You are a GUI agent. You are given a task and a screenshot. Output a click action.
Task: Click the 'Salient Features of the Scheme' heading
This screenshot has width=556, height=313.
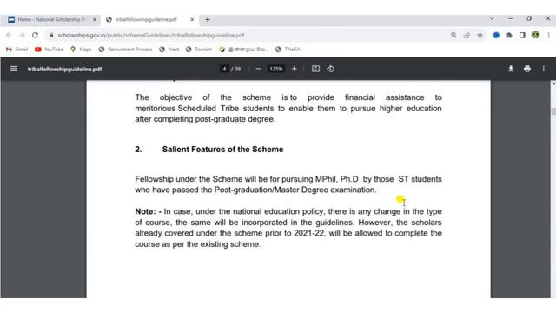(222, 150)
